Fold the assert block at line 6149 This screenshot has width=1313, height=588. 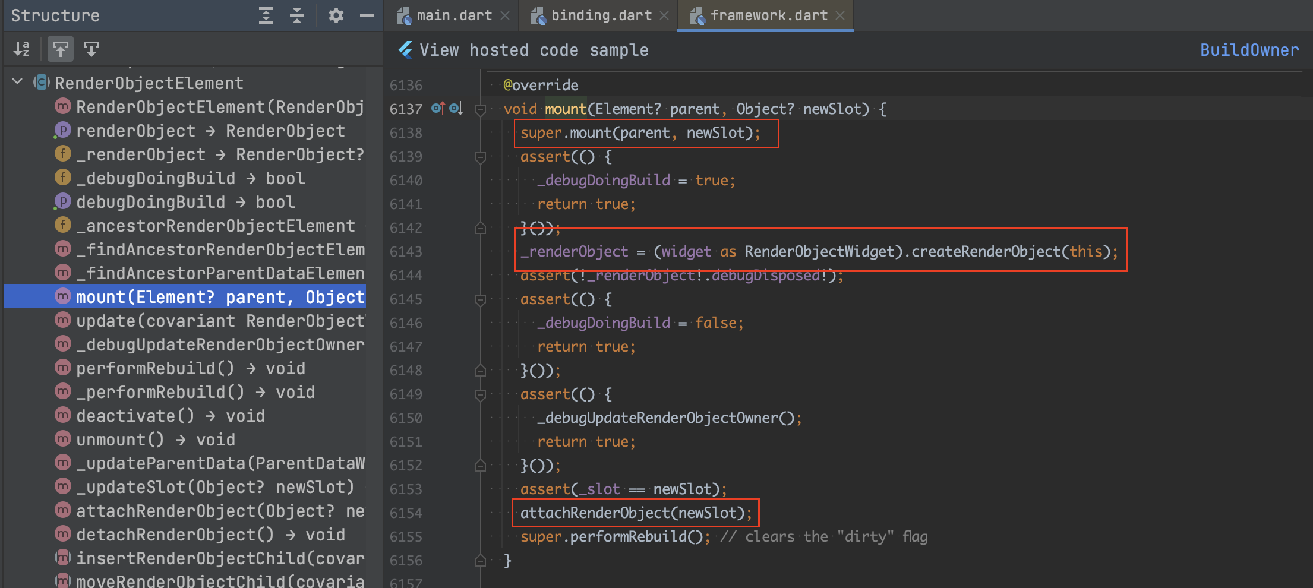(x=481, y=394)
